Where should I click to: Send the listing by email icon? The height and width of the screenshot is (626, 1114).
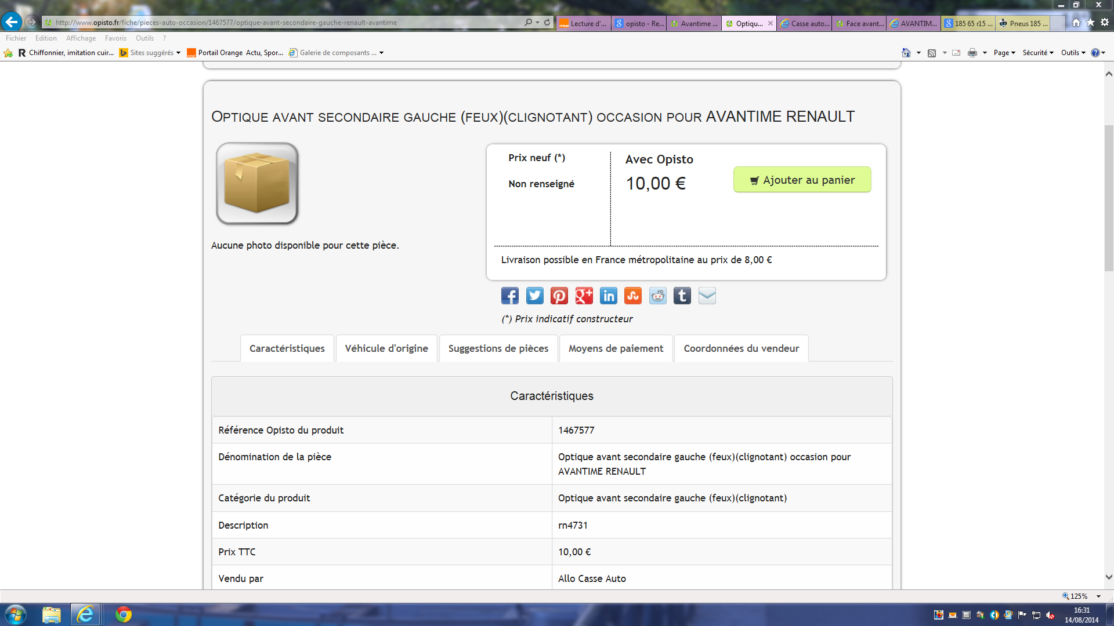pos(707,296)
